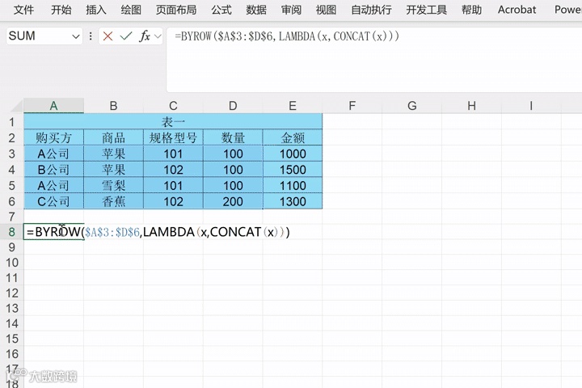
Task: Select row 1 header
Action: (x=12, y=122)
